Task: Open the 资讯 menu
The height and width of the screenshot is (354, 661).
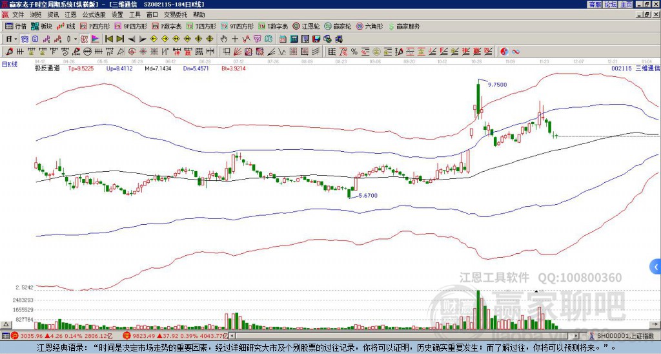Action: [53, 15]
